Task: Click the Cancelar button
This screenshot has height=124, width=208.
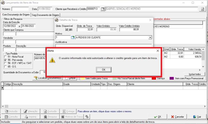Action: 177,117
